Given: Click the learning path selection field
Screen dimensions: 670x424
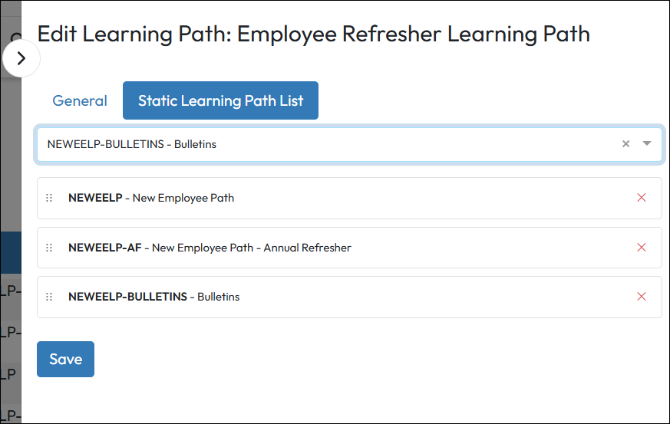Looking at the screenshot, I should pyautogui.click(x=322, y=144).
